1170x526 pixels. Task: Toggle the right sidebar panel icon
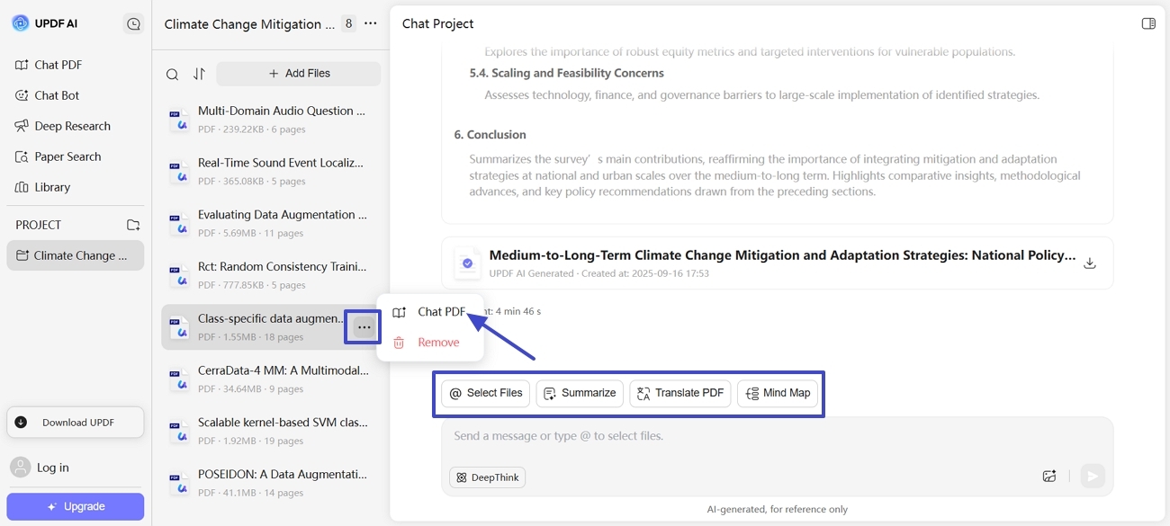click(x=1148, y=24)
